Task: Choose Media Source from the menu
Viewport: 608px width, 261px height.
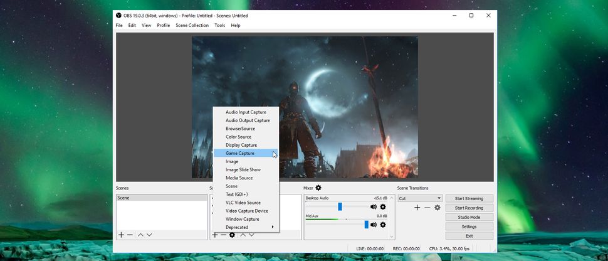Action: coord(246,178)
